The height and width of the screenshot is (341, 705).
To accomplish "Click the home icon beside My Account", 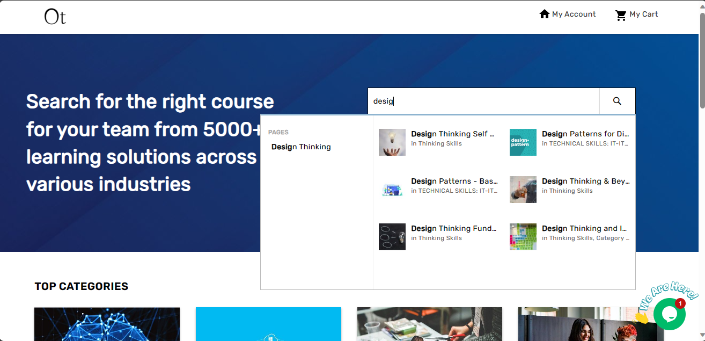I will (544, 14).
